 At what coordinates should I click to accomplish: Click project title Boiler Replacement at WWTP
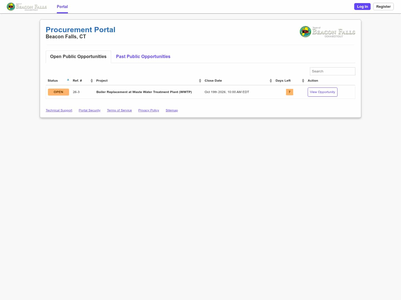click(x=144, y=92)
